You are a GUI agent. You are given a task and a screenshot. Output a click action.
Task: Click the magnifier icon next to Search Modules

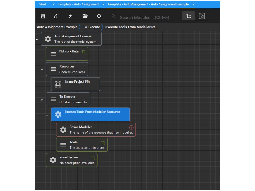pos(114,16)
